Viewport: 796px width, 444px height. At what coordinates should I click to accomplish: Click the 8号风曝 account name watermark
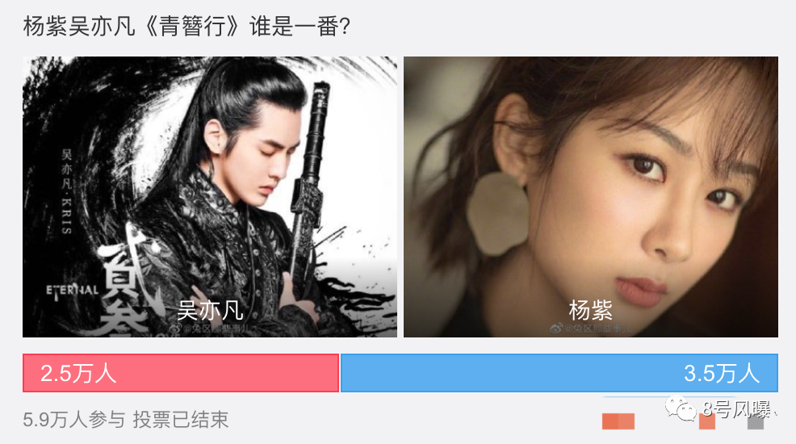(738, 408)
